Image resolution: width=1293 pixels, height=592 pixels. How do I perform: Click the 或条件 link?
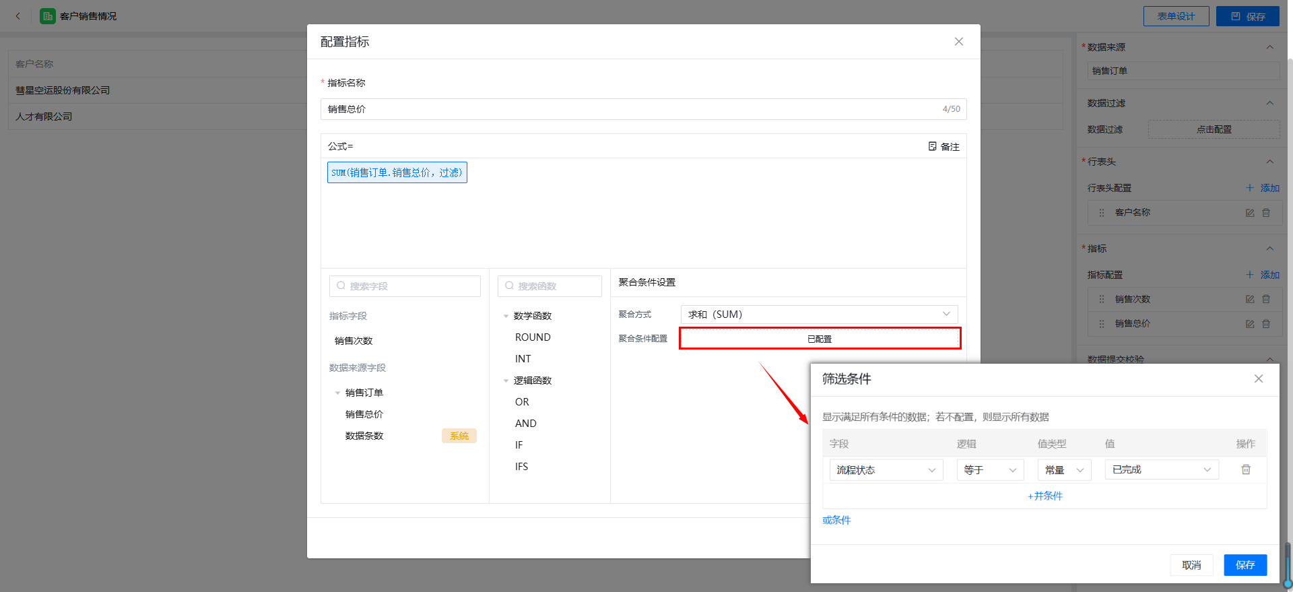(836, 520)
